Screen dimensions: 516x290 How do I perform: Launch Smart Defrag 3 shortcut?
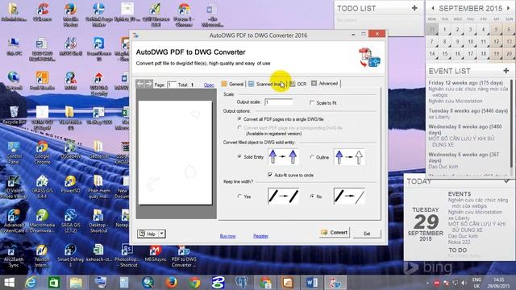click(70, 255)
